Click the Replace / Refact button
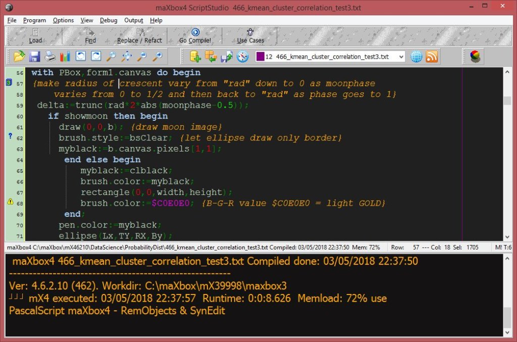Viewport: 517px width, 342px height. pyautogui.click(x=139, y=36)
